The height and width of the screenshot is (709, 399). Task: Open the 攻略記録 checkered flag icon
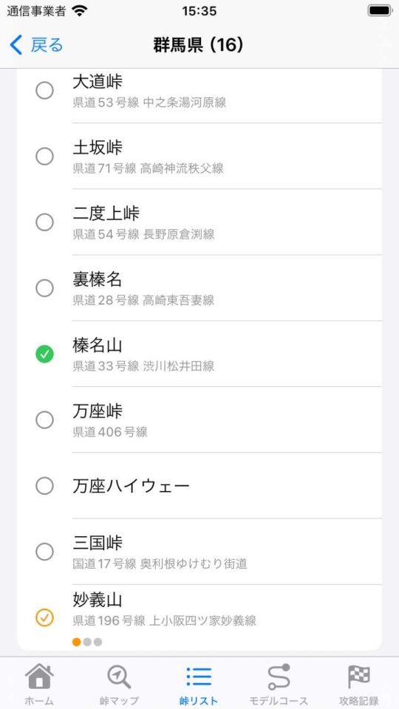pyautogui.click(x=359, y=677)
